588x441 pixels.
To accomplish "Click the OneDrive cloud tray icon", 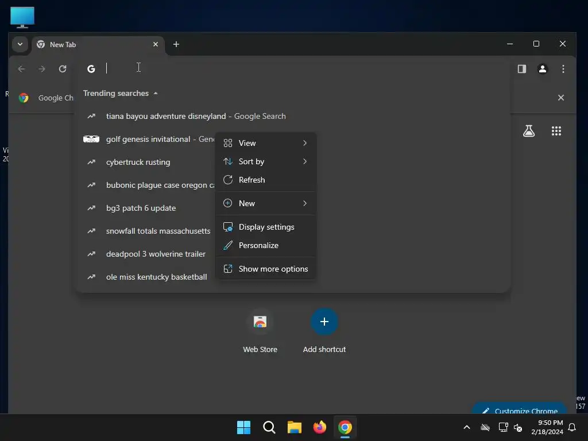I will tap(485, 427).
